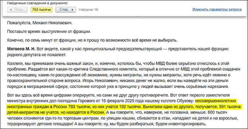
Task: Go to previous match with Пред. button
Action: 18,10
